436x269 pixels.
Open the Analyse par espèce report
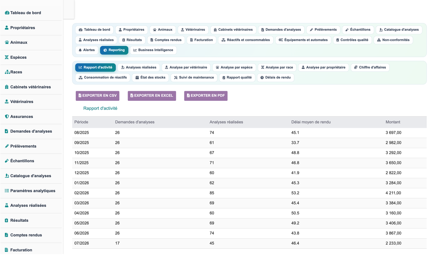click(x=234, y=67)
